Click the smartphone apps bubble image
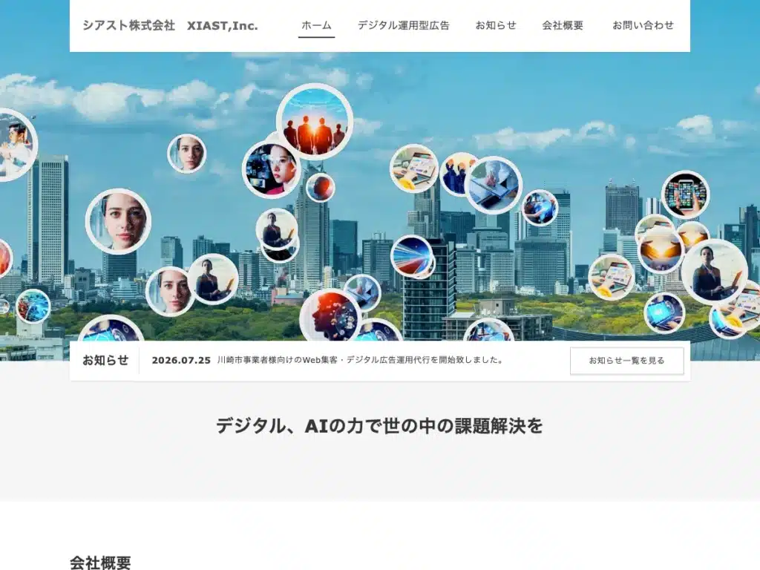 click(685, 194)
